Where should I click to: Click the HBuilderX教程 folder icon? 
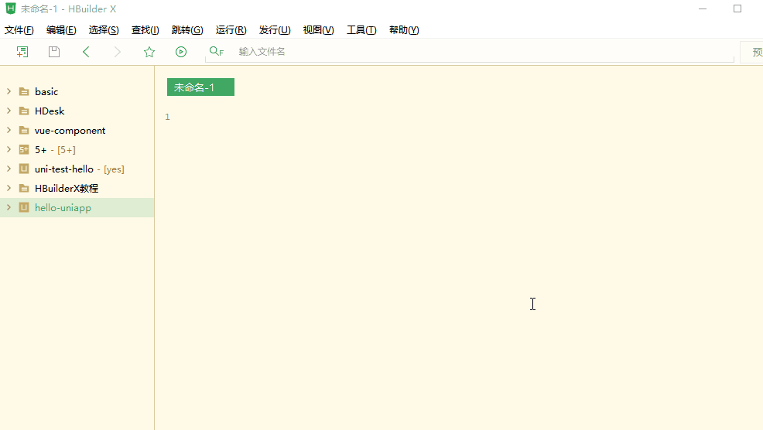pos(24,188)
